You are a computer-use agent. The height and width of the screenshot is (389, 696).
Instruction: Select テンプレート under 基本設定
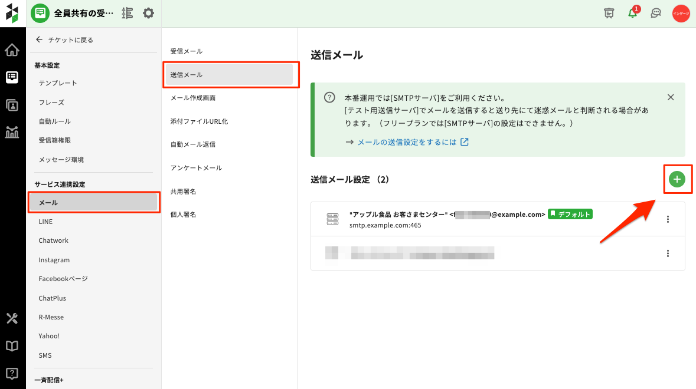point(58,83)
